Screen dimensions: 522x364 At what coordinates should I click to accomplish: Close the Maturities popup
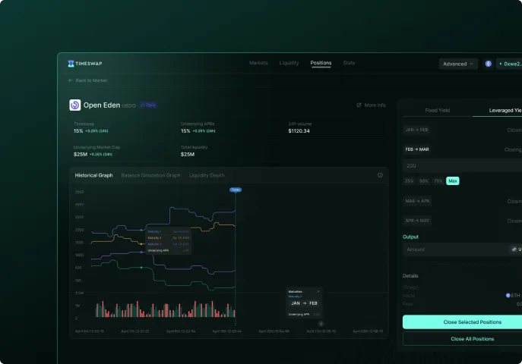click(x=318, y=292)
